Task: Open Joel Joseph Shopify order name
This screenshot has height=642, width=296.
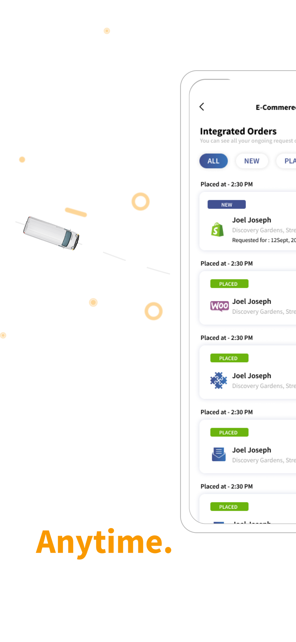Action: coord(251,220)
